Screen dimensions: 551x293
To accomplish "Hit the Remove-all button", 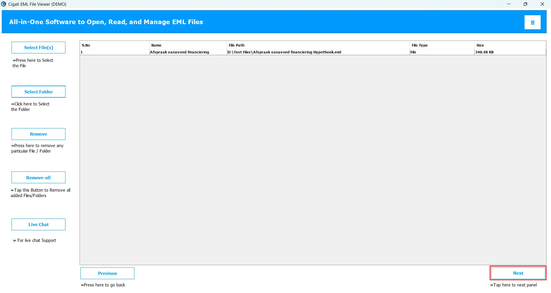I will [38, 178].
